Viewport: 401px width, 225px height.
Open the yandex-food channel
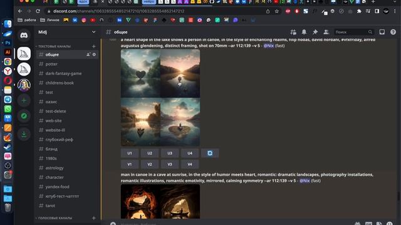pos(68,187)
